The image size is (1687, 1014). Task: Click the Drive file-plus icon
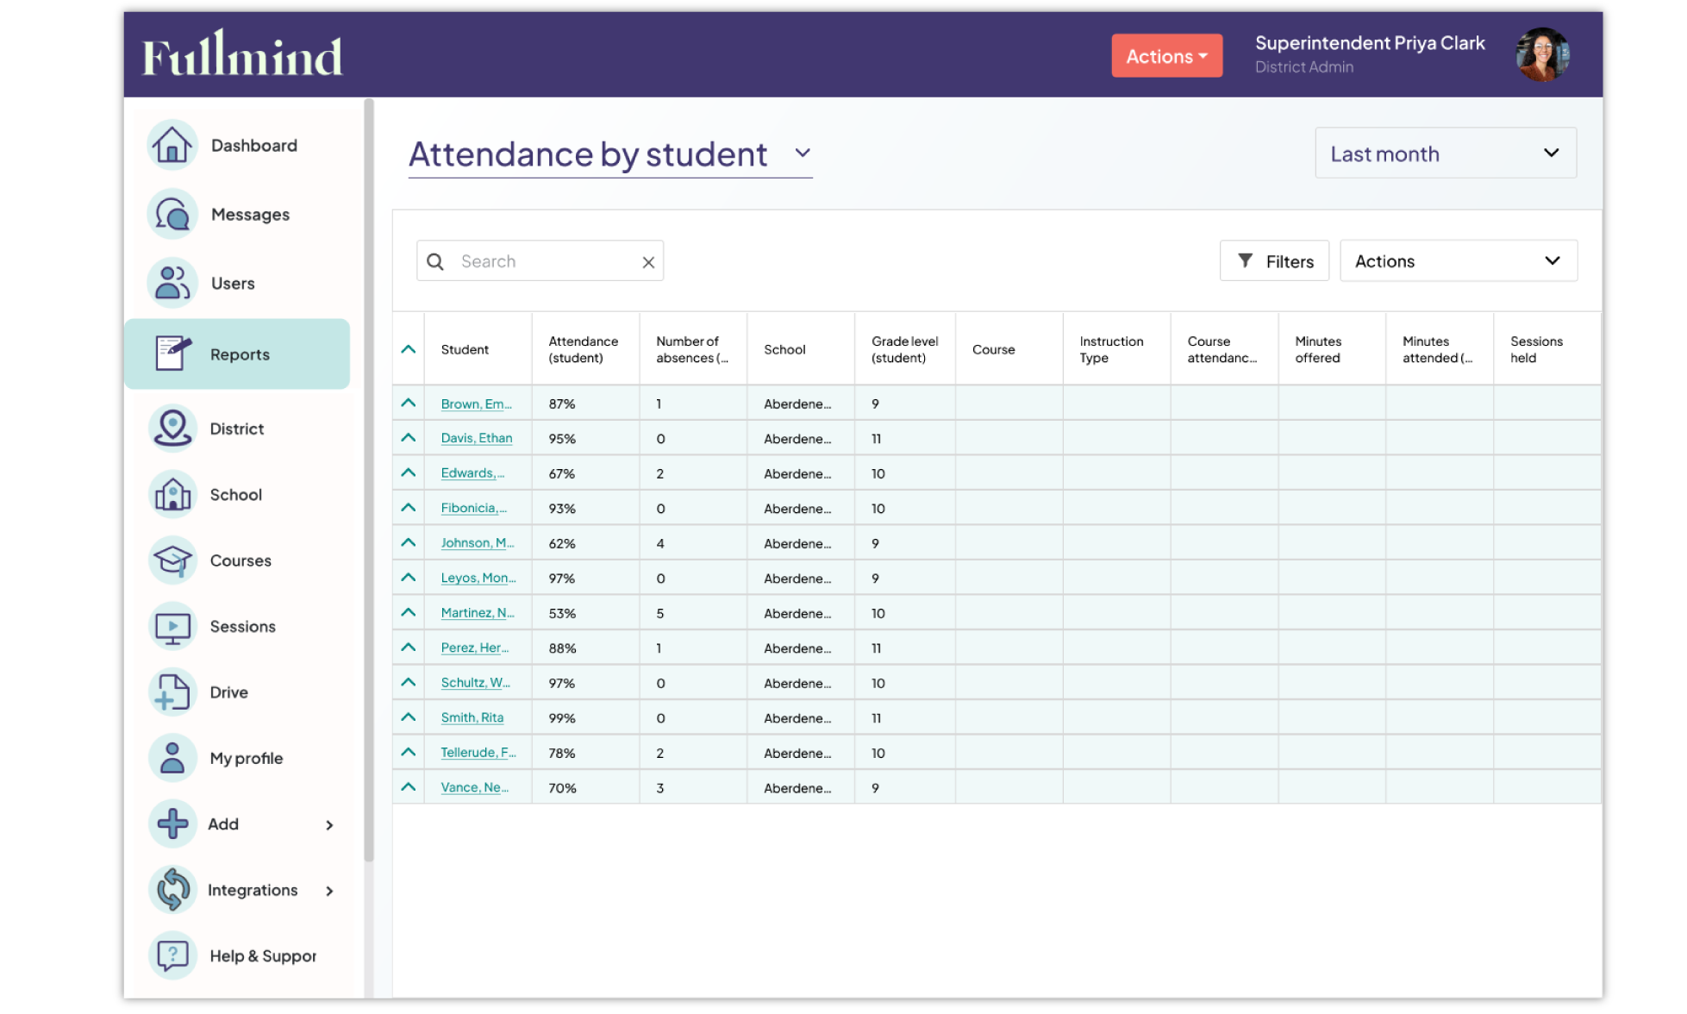coord(172,692)
